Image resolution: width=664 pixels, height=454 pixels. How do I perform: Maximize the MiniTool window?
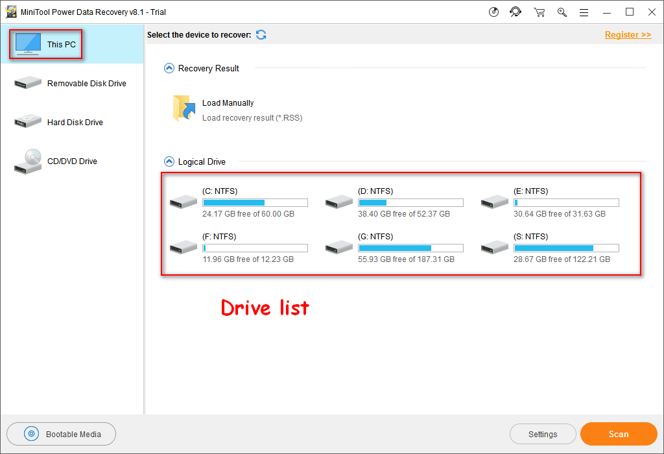point(629,12)
